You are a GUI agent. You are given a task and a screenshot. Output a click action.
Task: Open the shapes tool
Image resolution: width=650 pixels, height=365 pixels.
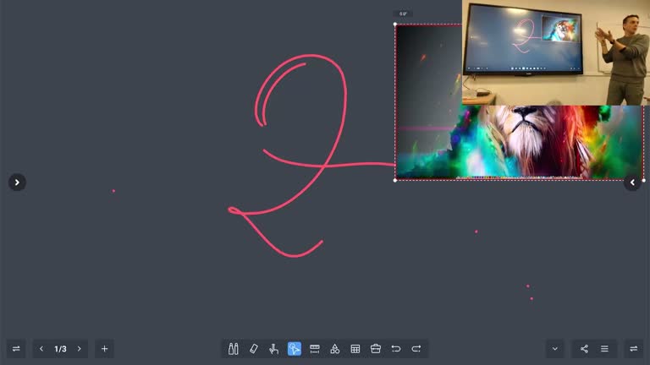(335, 349)
